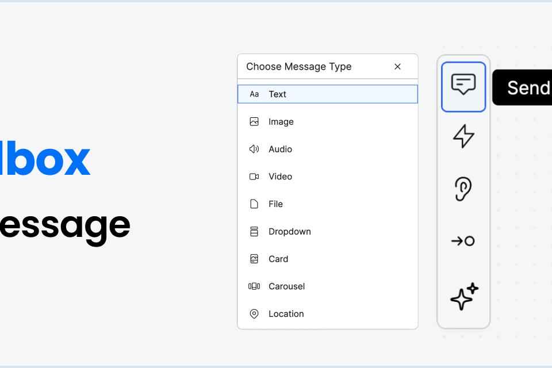Viewport: 552px width, 368px height.
Task: Click the Aa icon next to Text
Action: [254, 94]
